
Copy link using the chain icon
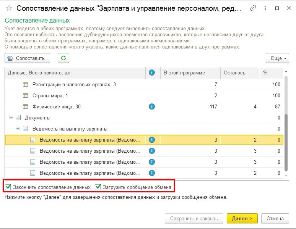[x=253, y=8]
